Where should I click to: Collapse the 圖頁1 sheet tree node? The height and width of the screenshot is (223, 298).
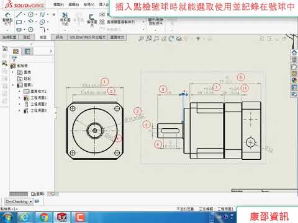(13, 85)
